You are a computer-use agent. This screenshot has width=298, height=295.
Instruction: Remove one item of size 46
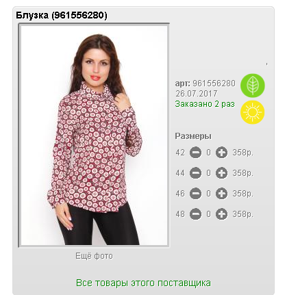point(196,194)
